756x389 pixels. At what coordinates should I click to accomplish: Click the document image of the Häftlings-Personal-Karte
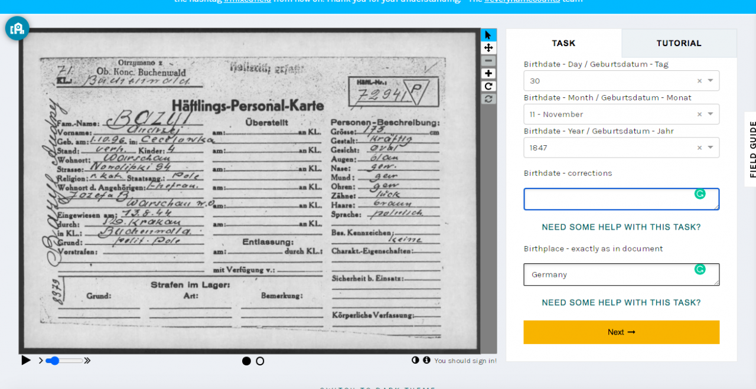[x=249, y=191]
